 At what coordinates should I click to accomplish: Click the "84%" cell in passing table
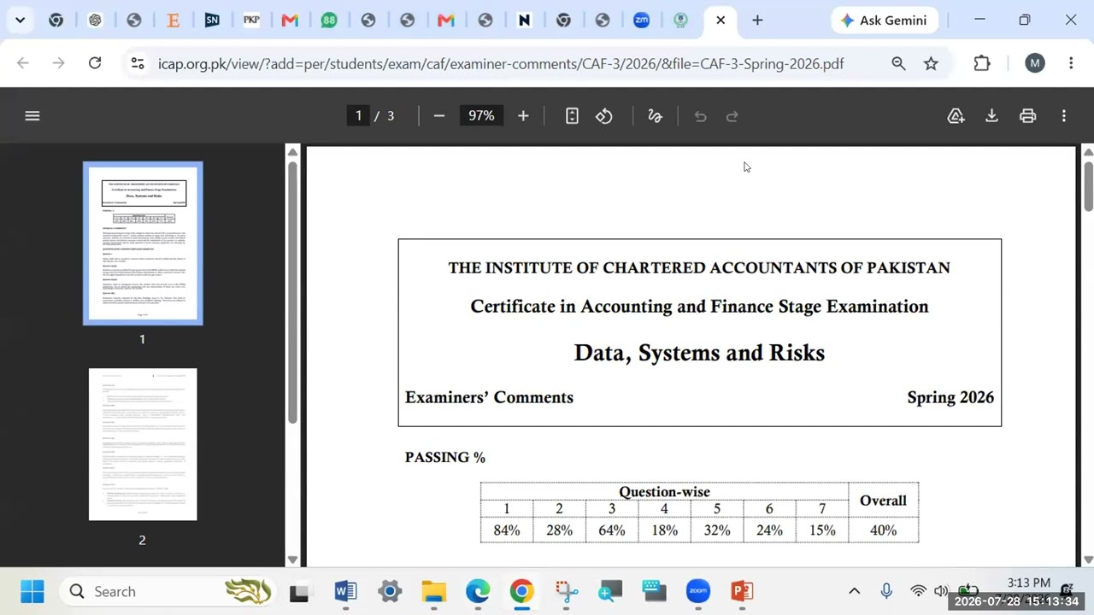point(506,530)
